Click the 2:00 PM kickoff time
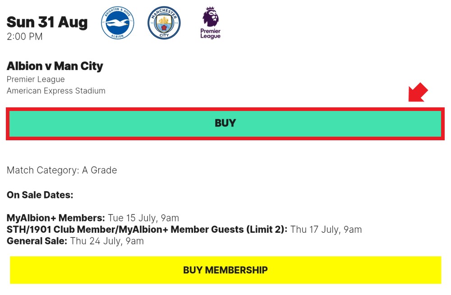The width and height of the screenshot is (451, 295). (x=25, y=37)
